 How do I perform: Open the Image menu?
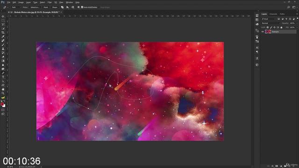click(21, 2)
